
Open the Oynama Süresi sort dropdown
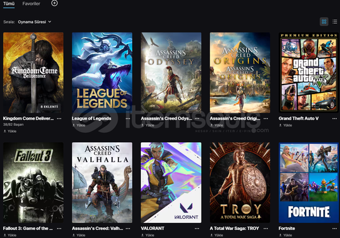point(34,22)
